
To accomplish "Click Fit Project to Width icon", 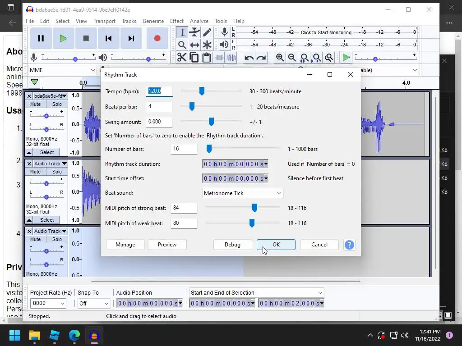I will [x=316, y=57].
